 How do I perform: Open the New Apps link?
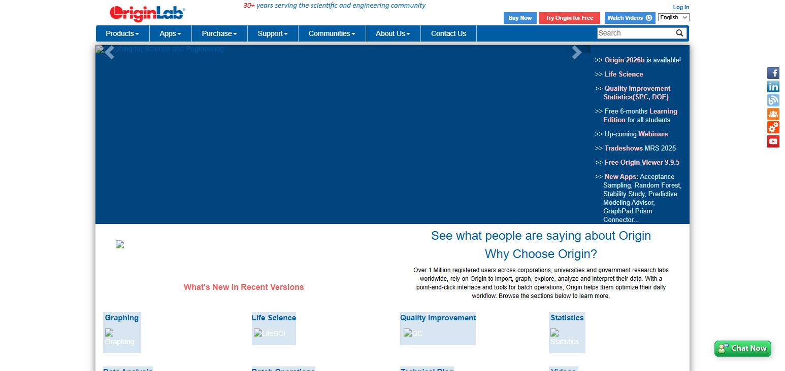622,176
